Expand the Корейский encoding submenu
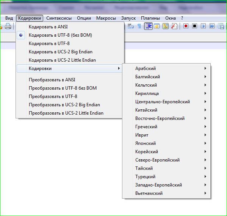The height and width of the screenshot is (216, 227). coord(166,152)
